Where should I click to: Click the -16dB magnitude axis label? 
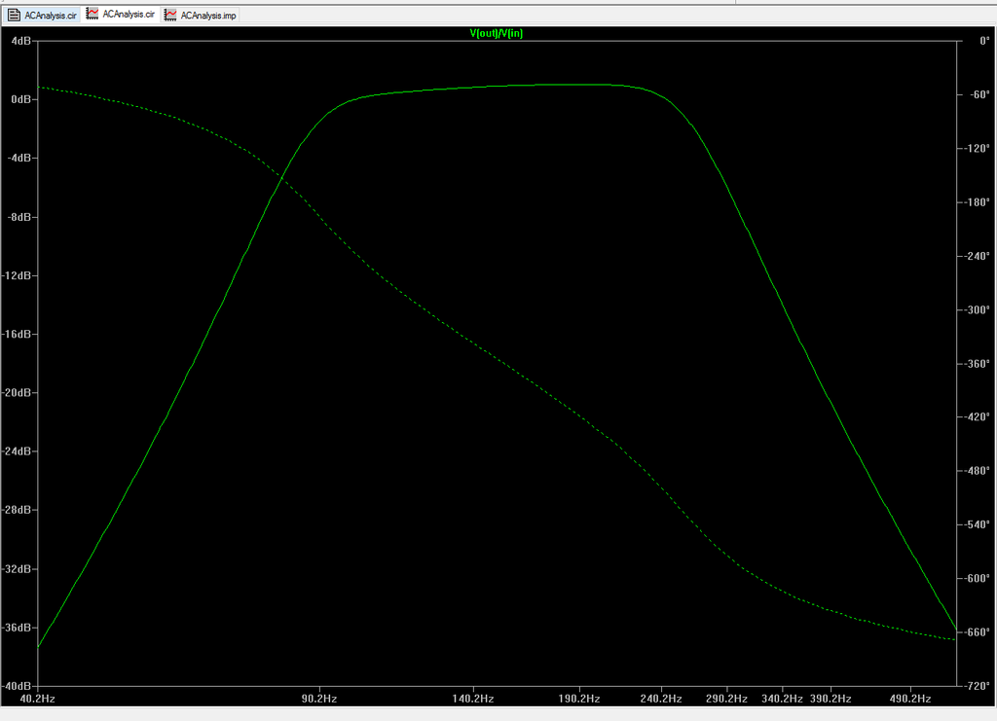pos(17,334)
